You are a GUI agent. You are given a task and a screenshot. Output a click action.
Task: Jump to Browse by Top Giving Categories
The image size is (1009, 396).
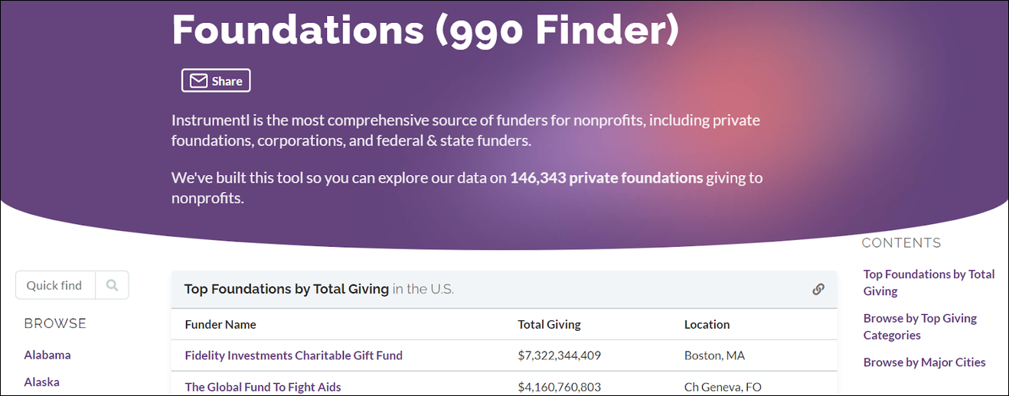(x=920, y=326)
